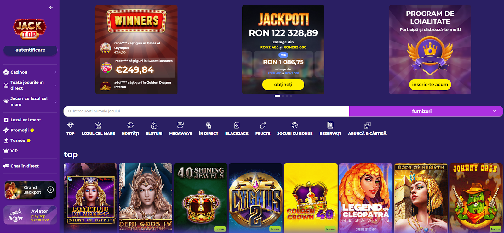The width and height of the screenshot is (504, 233).
Task: Open the Megaways category icon
Action: click(180, 125)
